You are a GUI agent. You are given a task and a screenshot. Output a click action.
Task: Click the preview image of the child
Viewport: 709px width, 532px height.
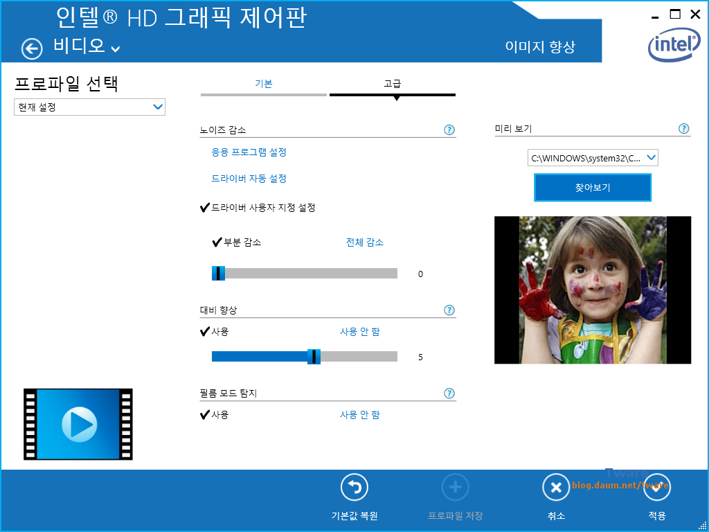coord(593,290)
